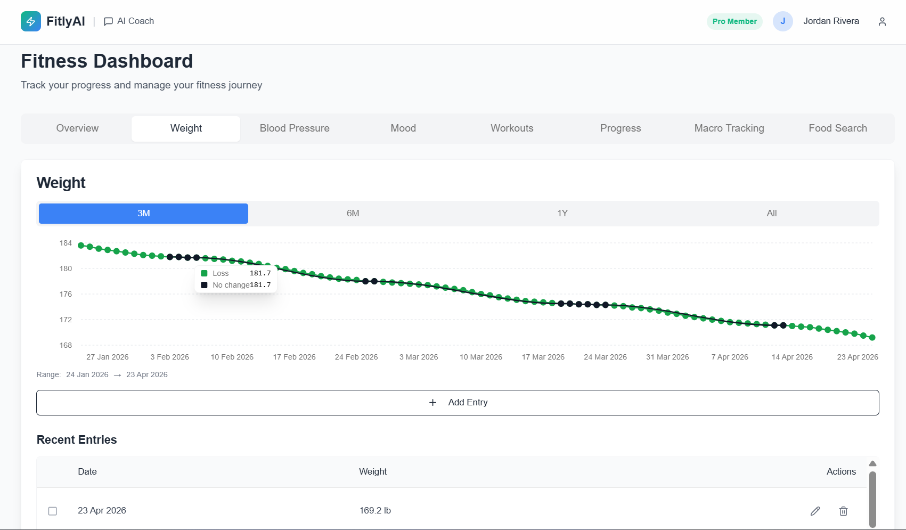Image resolution: width=906 pixels, height=530 pixels.
Task: Toggle the 6M time range
Action: click(353, 213)
